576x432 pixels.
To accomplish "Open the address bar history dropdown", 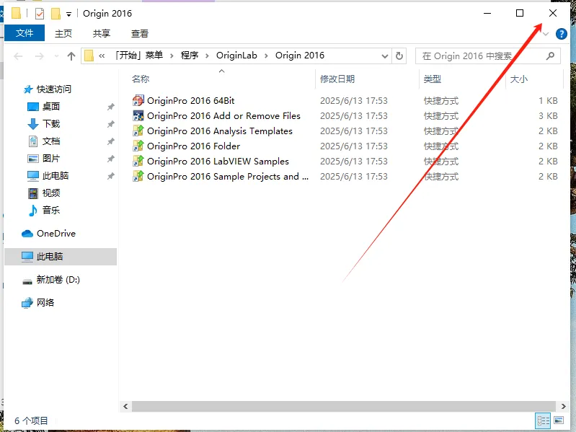I will pos(385,56).
